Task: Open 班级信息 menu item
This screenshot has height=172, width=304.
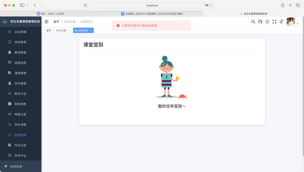Action: pyautogui.click(x=21, y=63)
